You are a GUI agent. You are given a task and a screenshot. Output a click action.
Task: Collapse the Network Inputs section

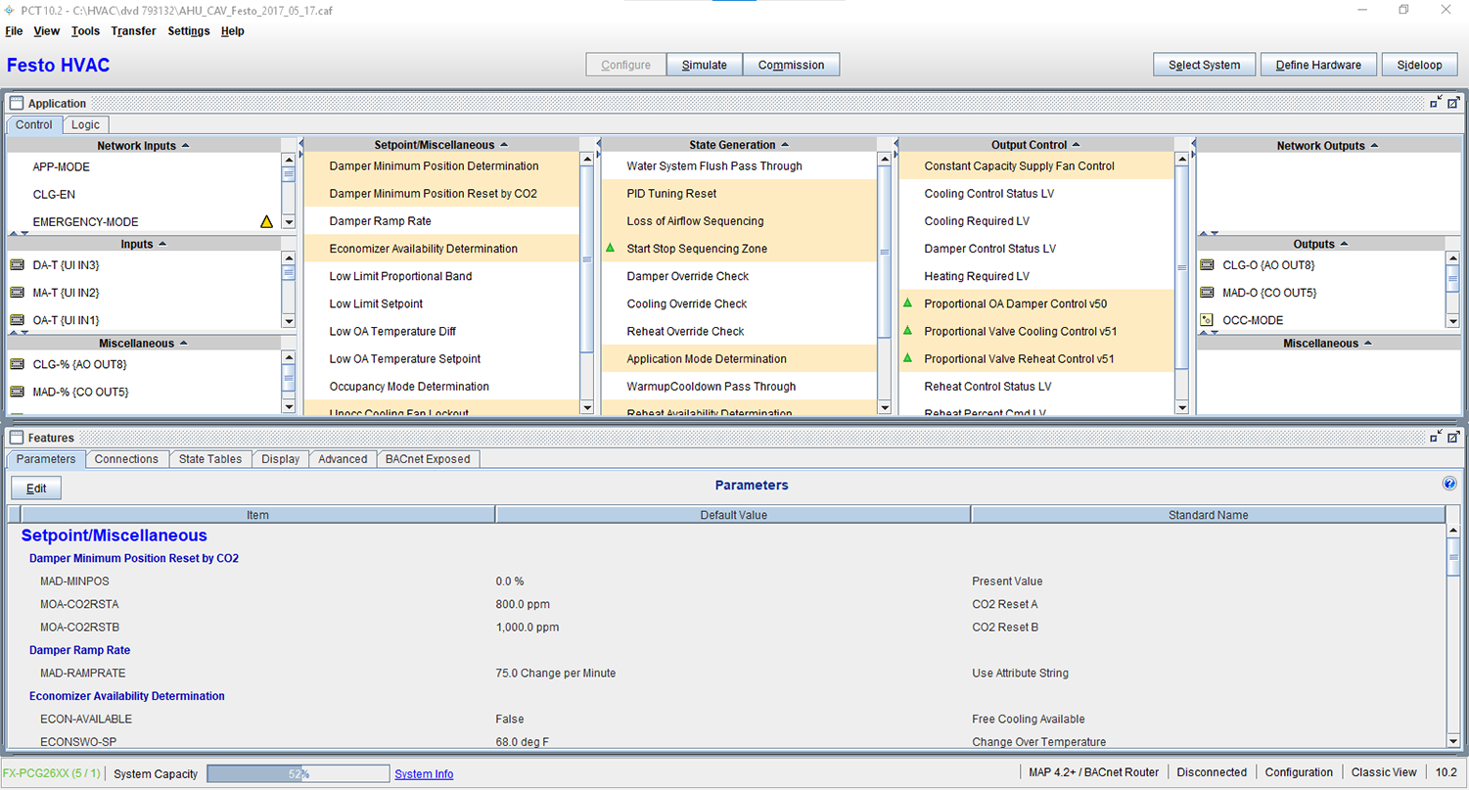point(185,146)
